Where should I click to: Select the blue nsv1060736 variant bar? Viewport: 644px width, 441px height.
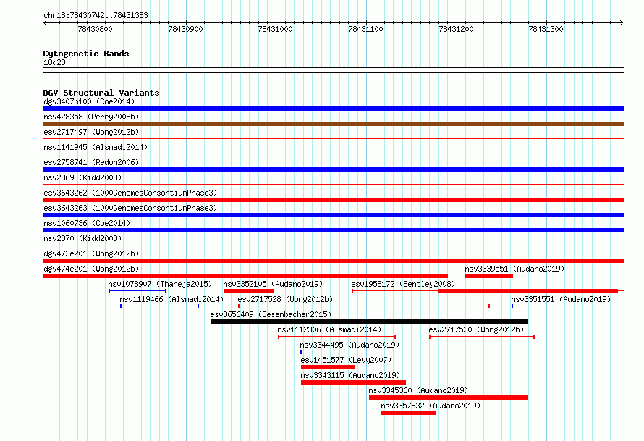[333, 230]
